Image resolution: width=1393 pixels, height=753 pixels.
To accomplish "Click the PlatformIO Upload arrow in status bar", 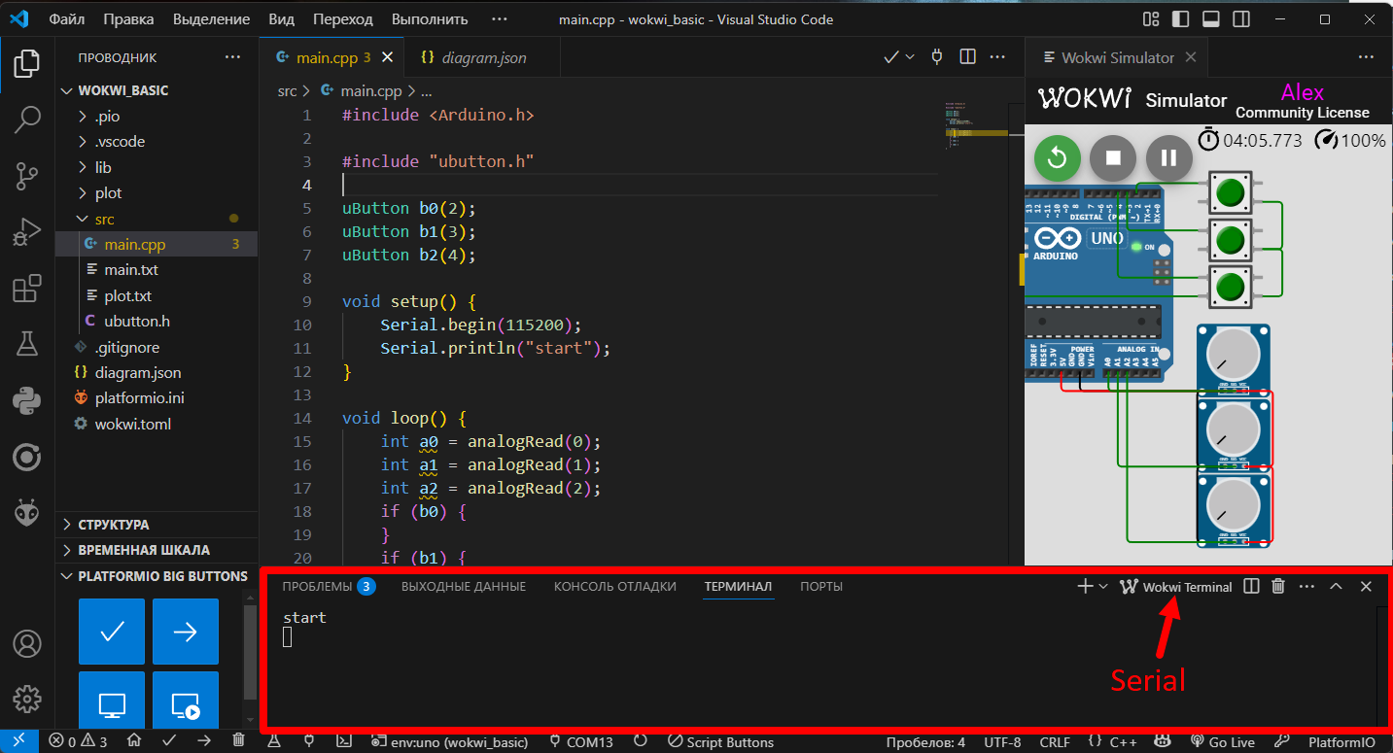I will tap(204, 741).
